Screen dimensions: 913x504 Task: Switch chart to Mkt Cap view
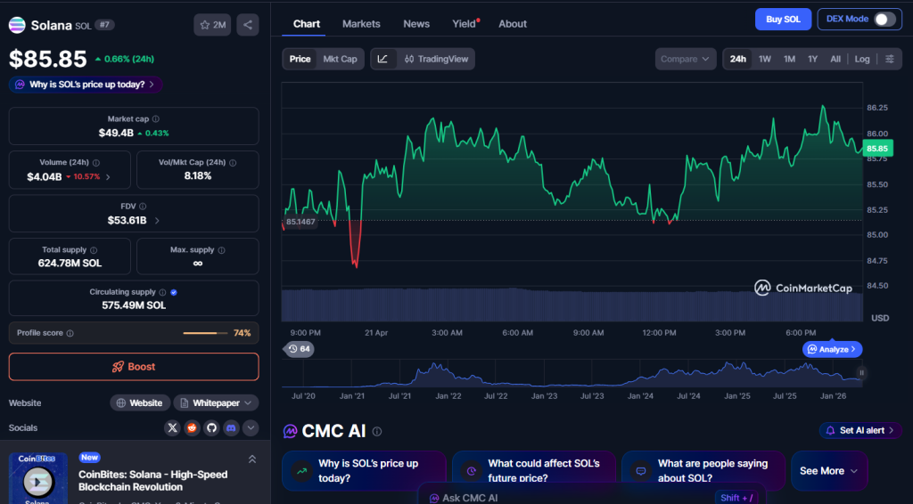[340, 60]
